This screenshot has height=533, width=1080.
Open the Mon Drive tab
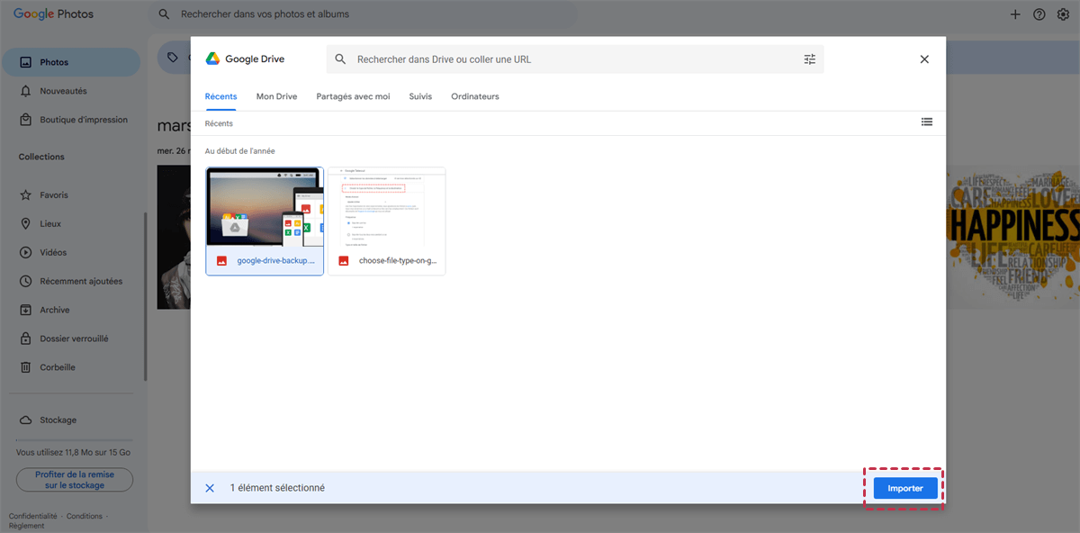point(276,96)
